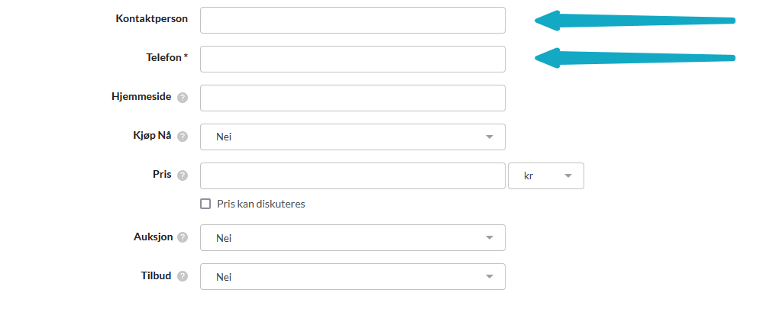Open the Kjøp Nå dropdown
The width and height of the screenshot is (776, 309).
[x=352, y=137]
